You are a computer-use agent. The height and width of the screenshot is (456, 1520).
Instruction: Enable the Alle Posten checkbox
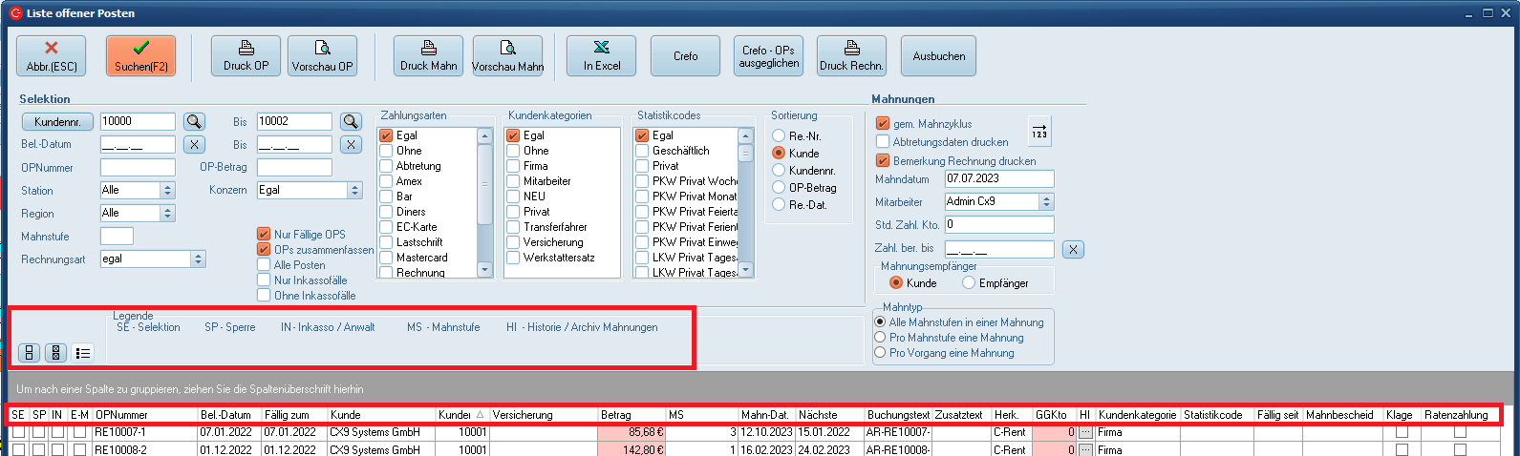(264, 265)
